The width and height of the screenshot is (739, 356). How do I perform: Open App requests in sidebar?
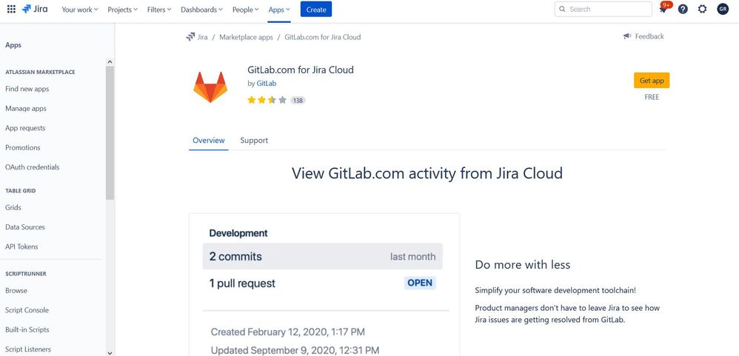(x=25, y=128)
